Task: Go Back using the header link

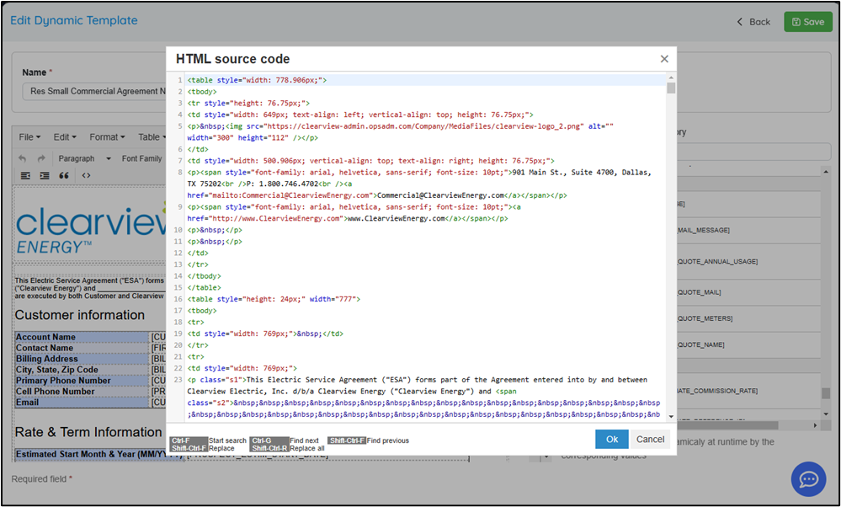Action: click(753, 22)
